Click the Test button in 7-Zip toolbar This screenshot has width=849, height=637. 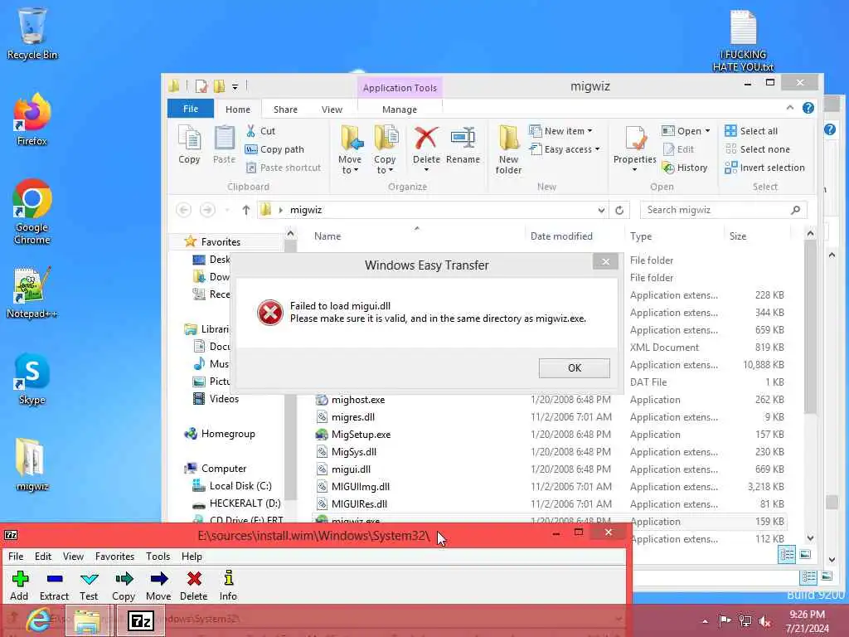tap(89, 586)
